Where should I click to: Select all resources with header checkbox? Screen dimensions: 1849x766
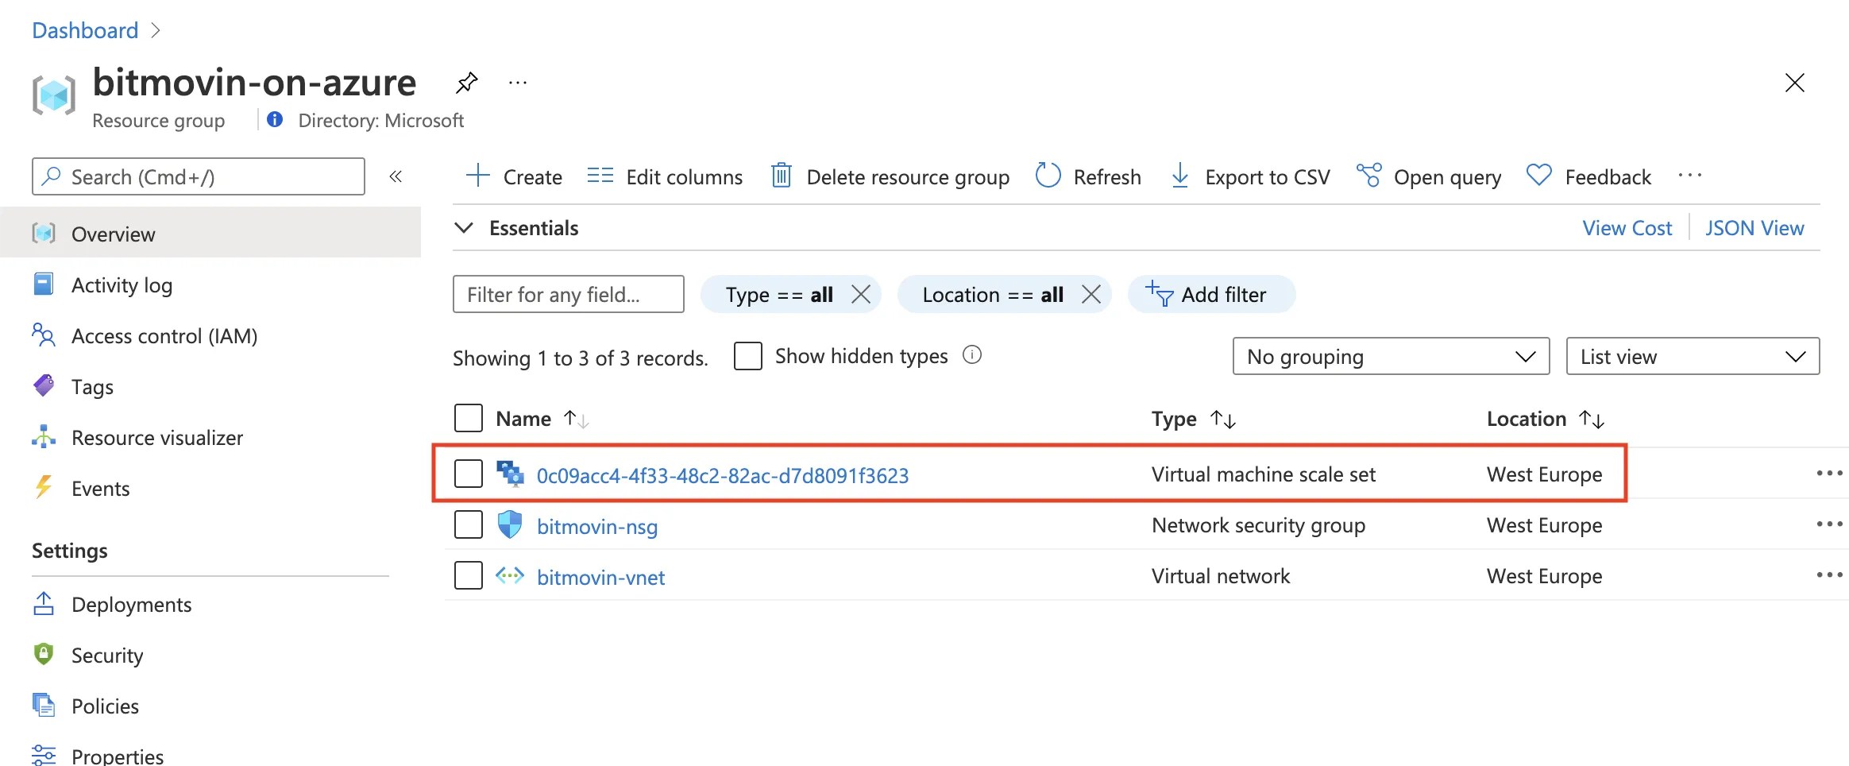[x=469, y=418]
